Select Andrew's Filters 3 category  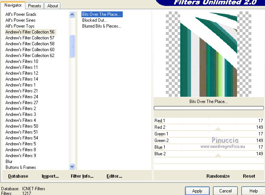(21, 114)
